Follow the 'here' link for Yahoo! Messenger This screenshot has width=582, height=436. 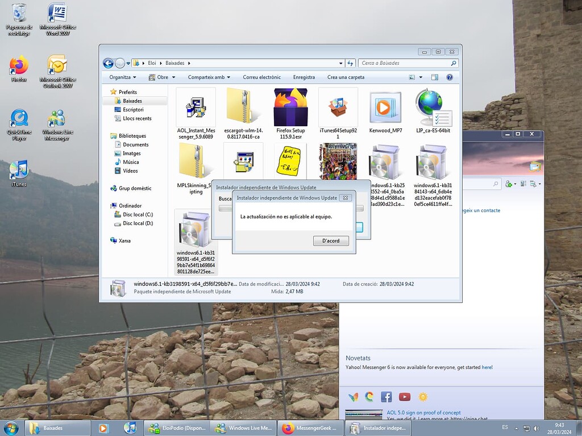tap(487, 367)
